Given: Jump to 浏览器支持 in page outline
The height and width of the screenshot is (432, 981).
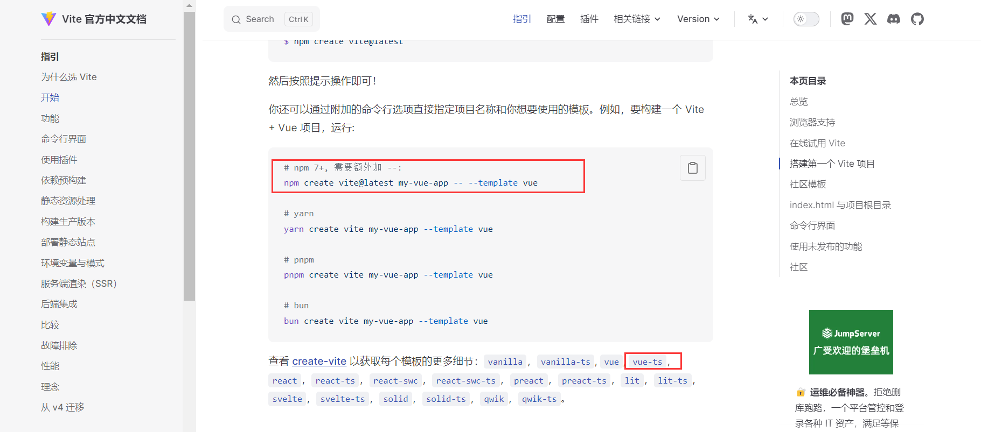Looking at the screenshot, I should tap(812, 122).
